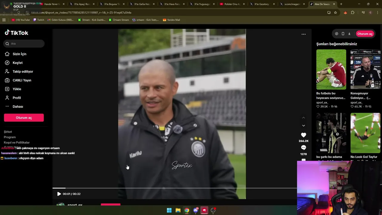Open the Ortaam Stream bookmark
382x215 pixels.
(x=119, y=20)
